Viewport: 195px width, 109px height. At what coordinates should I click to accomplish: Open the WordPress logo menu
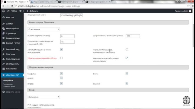(x=3, y=11)
